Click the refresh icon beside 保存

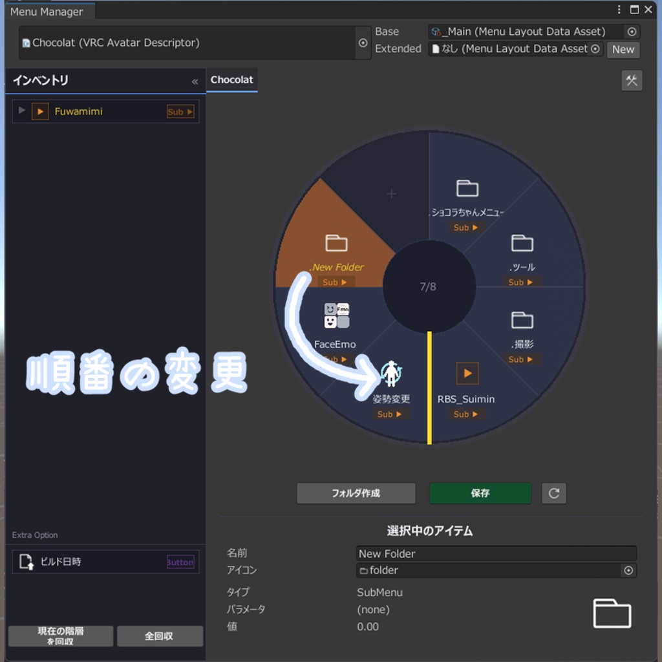click(553, 493)
